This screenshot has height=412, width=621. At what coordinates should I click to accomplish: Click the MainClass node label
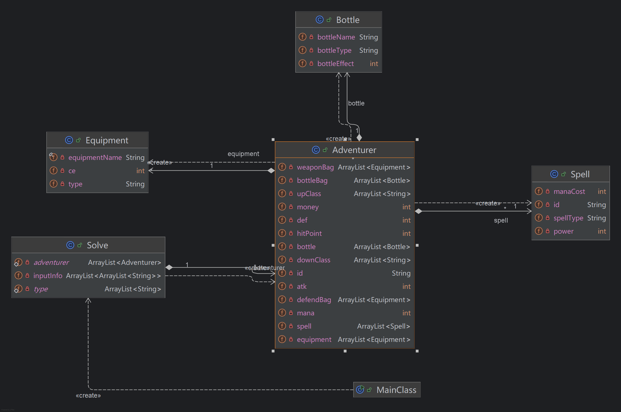click(396, 390)
